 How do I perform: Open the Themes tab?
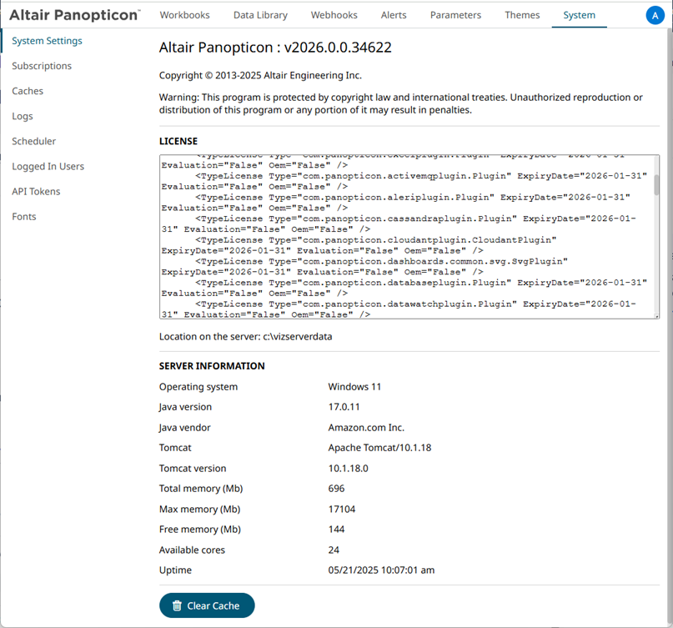[x=522, y=15]
